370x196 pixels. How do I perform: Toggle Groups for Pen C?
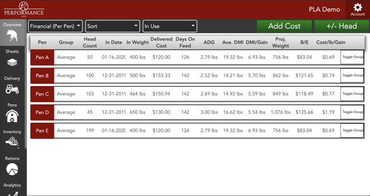352,94
